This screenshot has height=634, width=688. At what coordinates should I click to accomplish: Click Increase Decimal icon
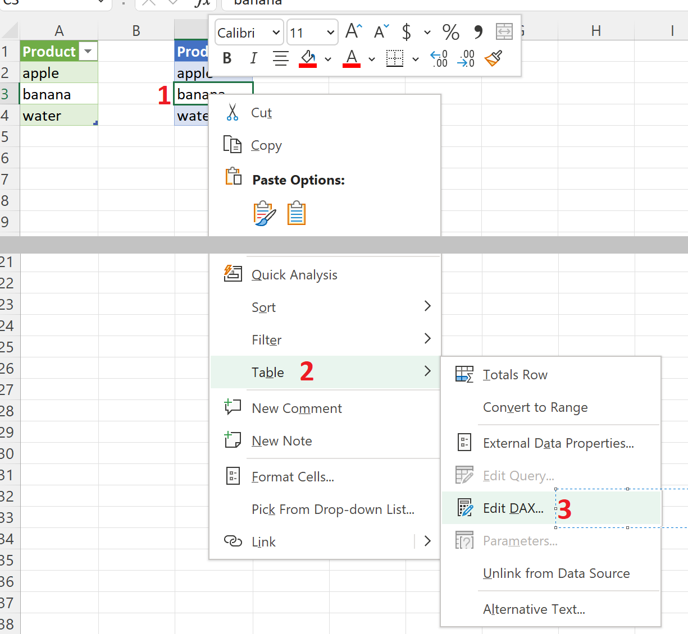pyautogui.click(x=439, y=58)
